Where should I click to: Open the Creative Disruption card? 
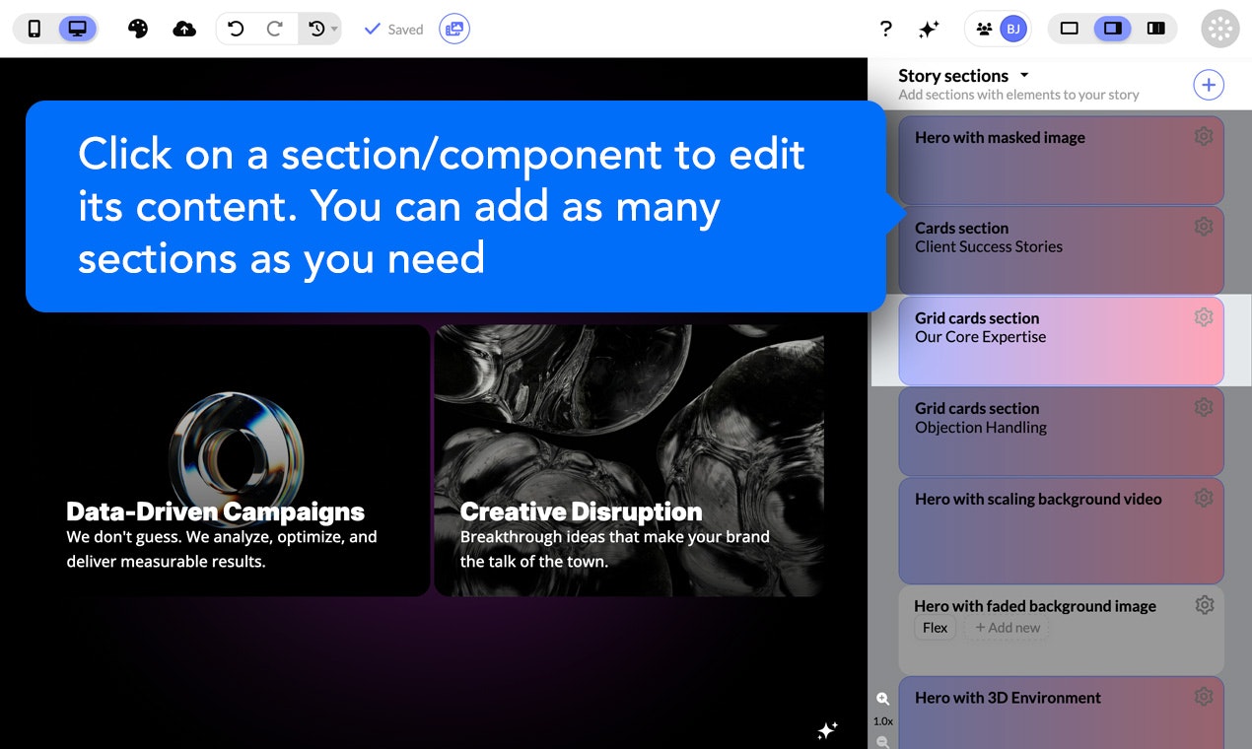pos(629,460)
